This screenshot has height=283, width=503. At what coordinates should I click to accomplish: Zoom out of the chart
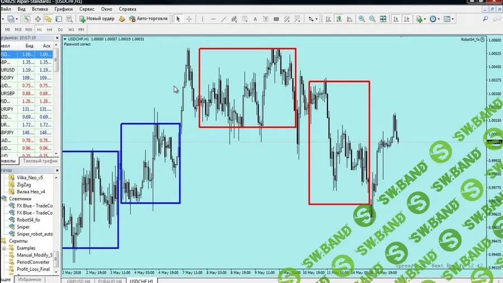[372, 18]
